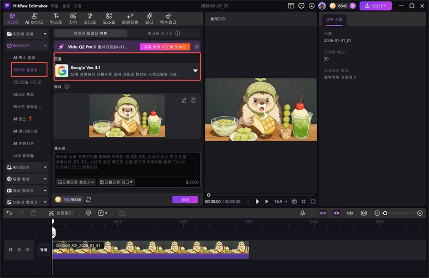Open the 오디오 (Audio) tool
Image resolution: width=429 pixels, height=278 pixels.
(90, 18)
